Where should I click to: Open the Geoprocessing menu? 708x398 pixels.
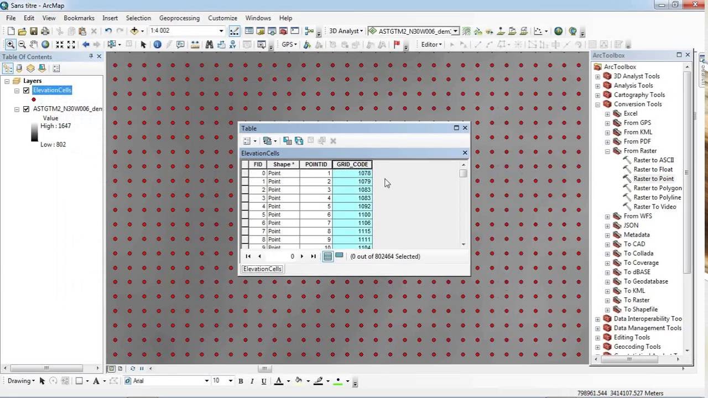click(x=180, y=18)
